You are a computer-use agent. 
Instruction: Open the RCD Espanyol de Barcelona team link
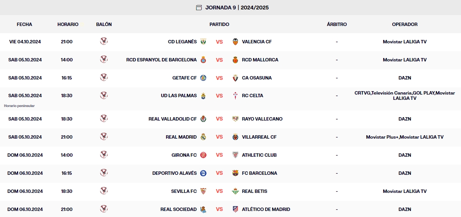(x=161, y=60)
